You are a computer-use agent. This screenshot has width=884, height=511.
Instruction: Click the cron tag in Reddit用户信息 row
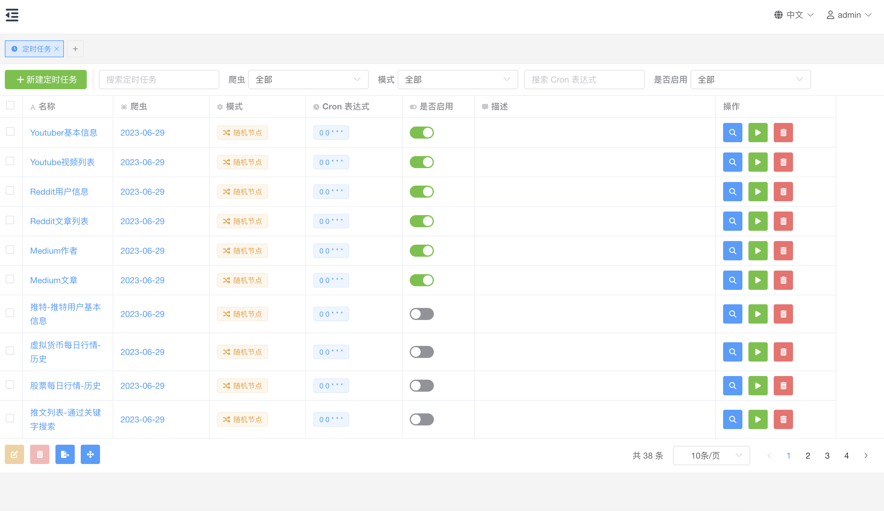[x=331, y=192]
